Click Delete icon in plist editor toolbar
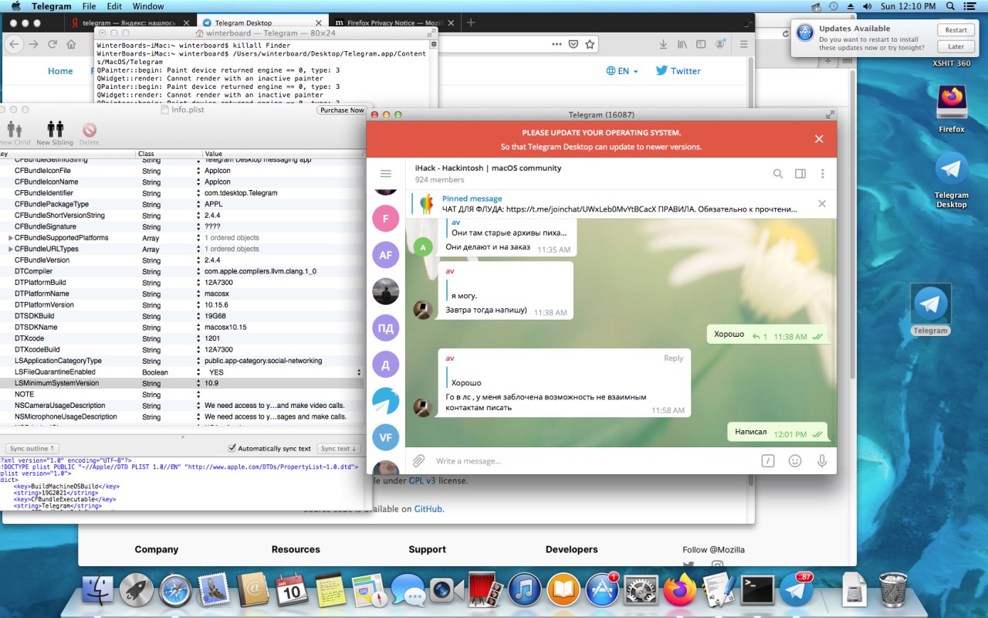988x618 pixels. [90, 133]
